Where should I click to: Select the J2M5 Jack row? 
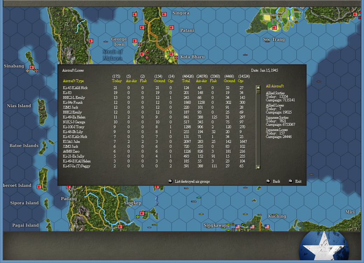coord(155,107)
